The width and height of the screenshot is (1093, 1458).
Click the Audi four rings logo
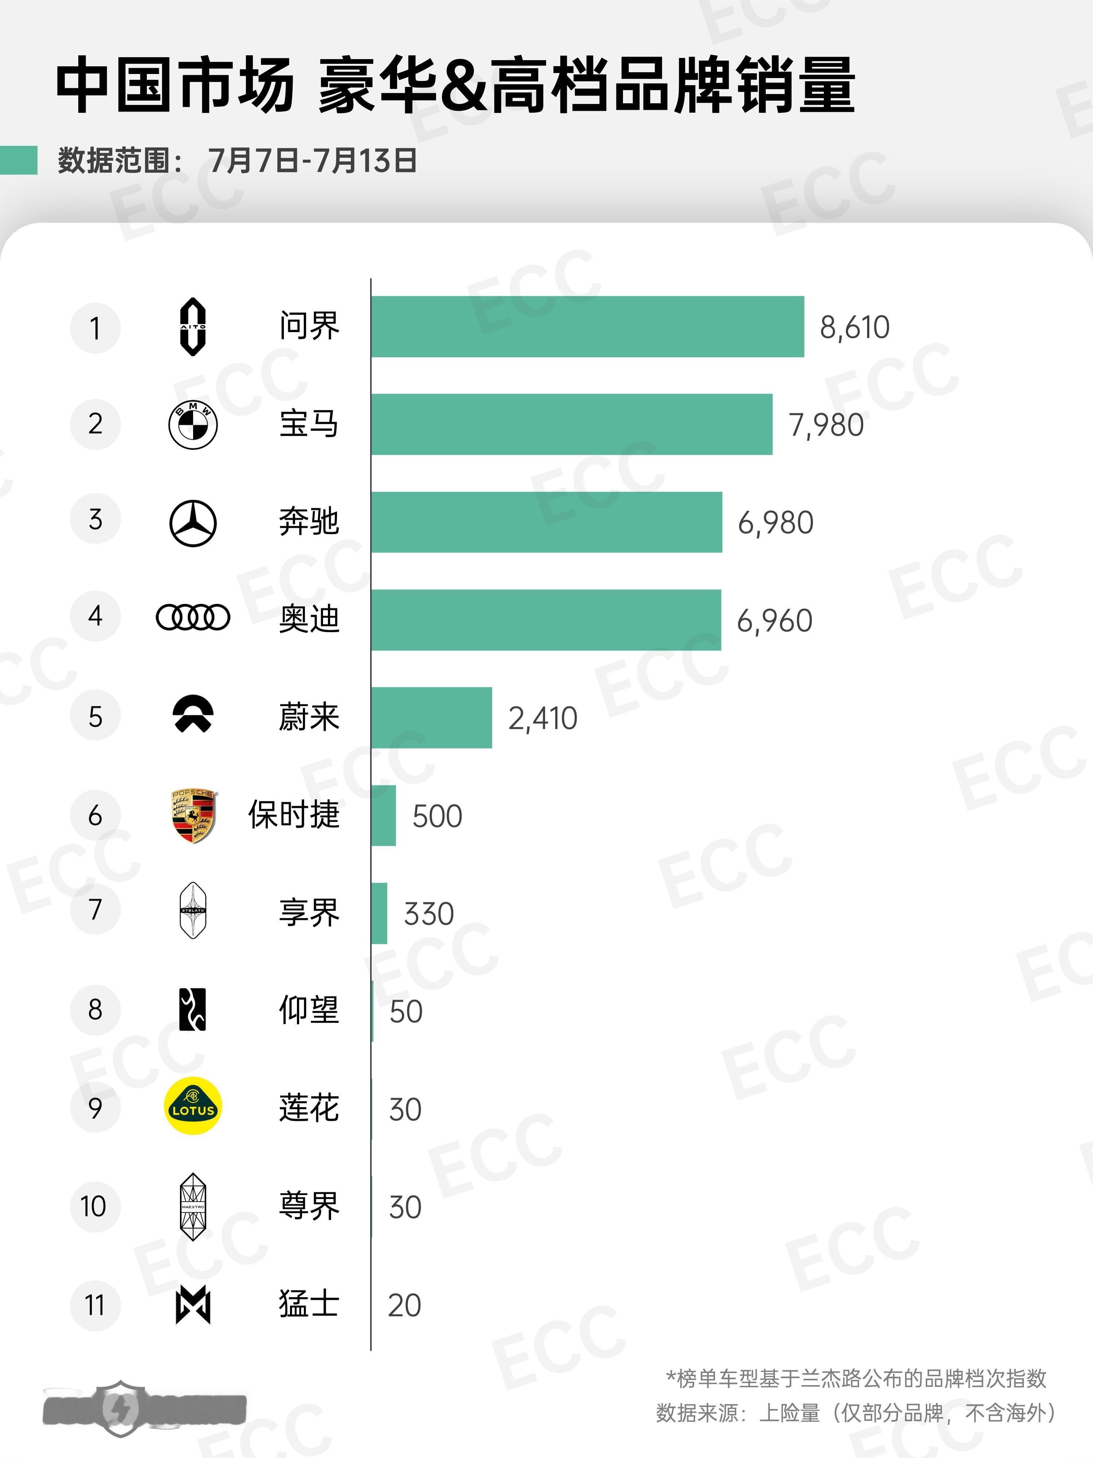coord(193,618)
